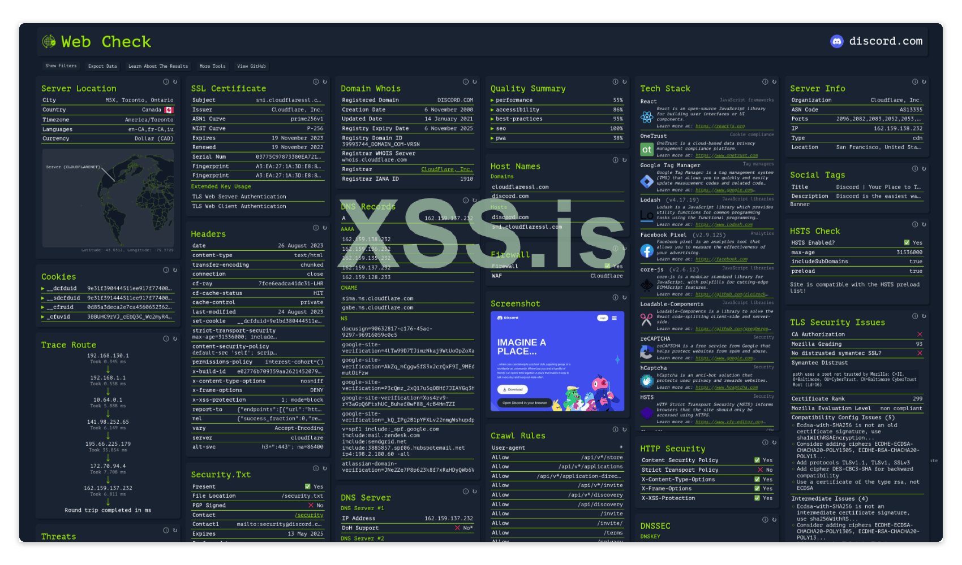Open info for the Headers card
962x565 pixels.
click(x=316, y=228)
